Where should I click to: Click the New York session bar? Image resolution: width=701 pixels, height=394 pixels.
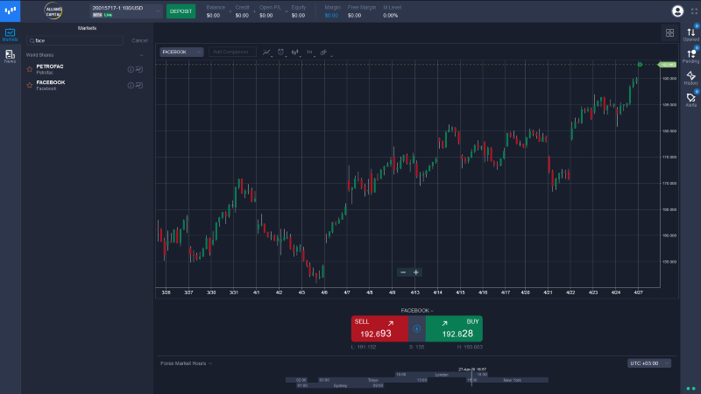[x=507, y=380]
